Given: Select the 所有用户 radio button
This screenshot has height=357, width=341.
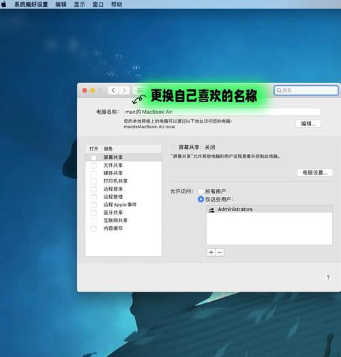Looking at the screenshot, I should pos(201,191).
